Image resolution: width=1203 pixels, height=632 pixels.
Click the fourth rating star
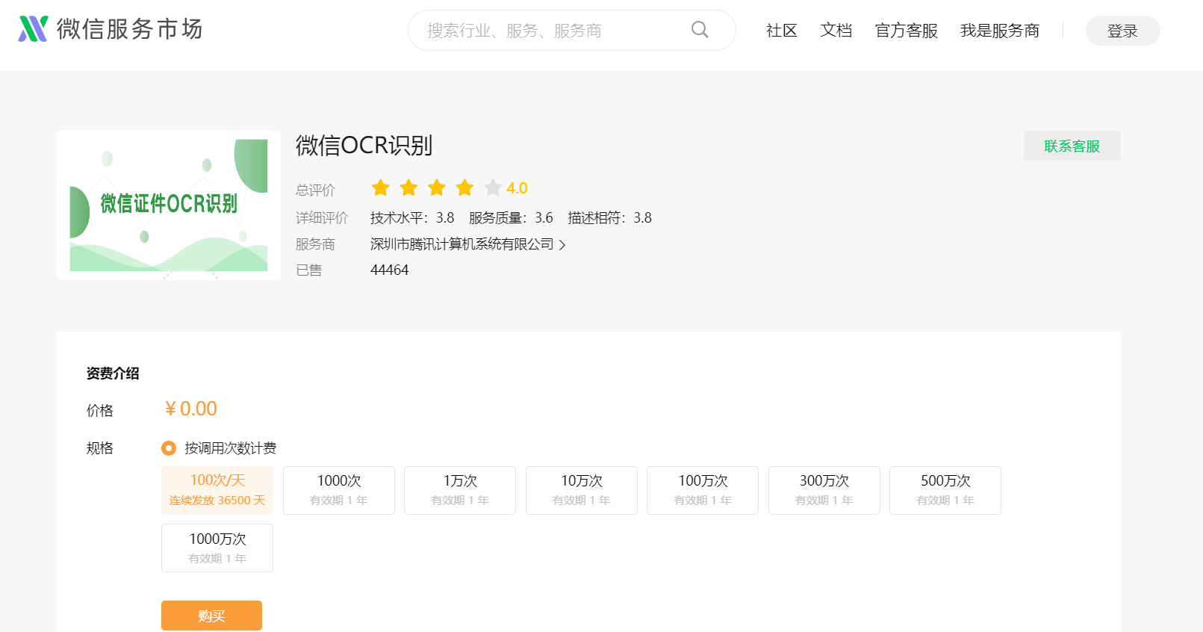click(464, 188)
